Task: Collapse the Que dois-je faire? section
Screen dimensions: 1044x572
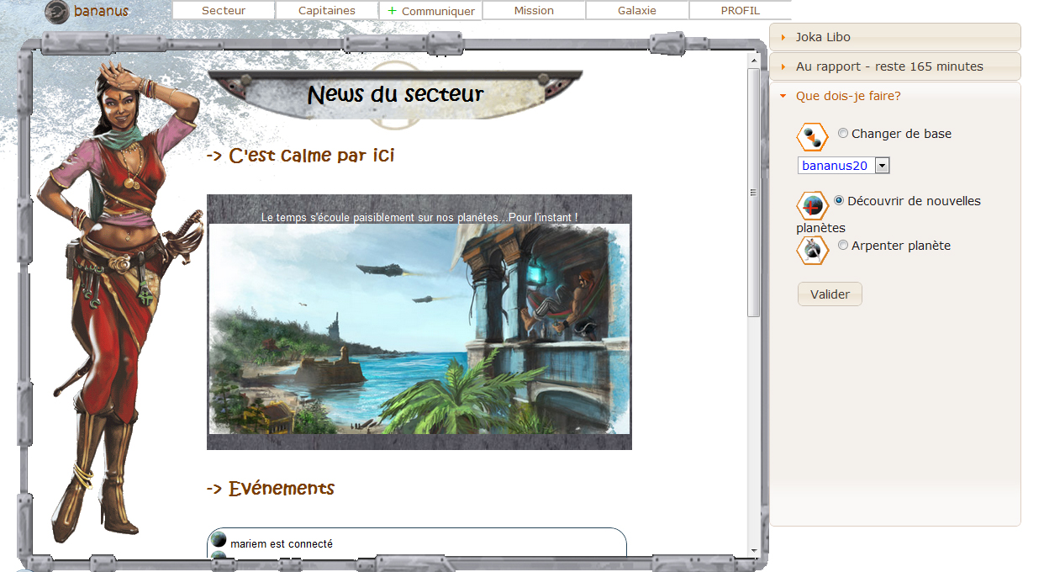Action: pyautogui.click(x=894, y=96)
